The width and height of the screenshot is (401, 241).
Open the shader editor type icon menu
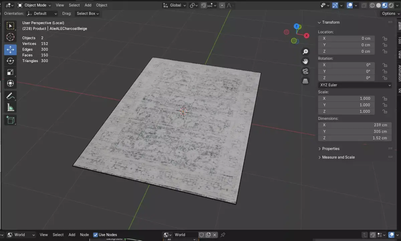pos(3,235)
